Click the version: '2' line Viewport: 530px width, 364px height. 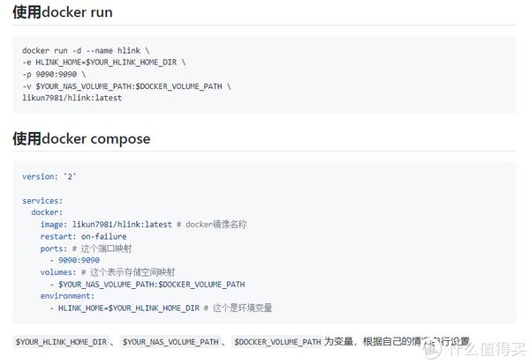point(49,177)
